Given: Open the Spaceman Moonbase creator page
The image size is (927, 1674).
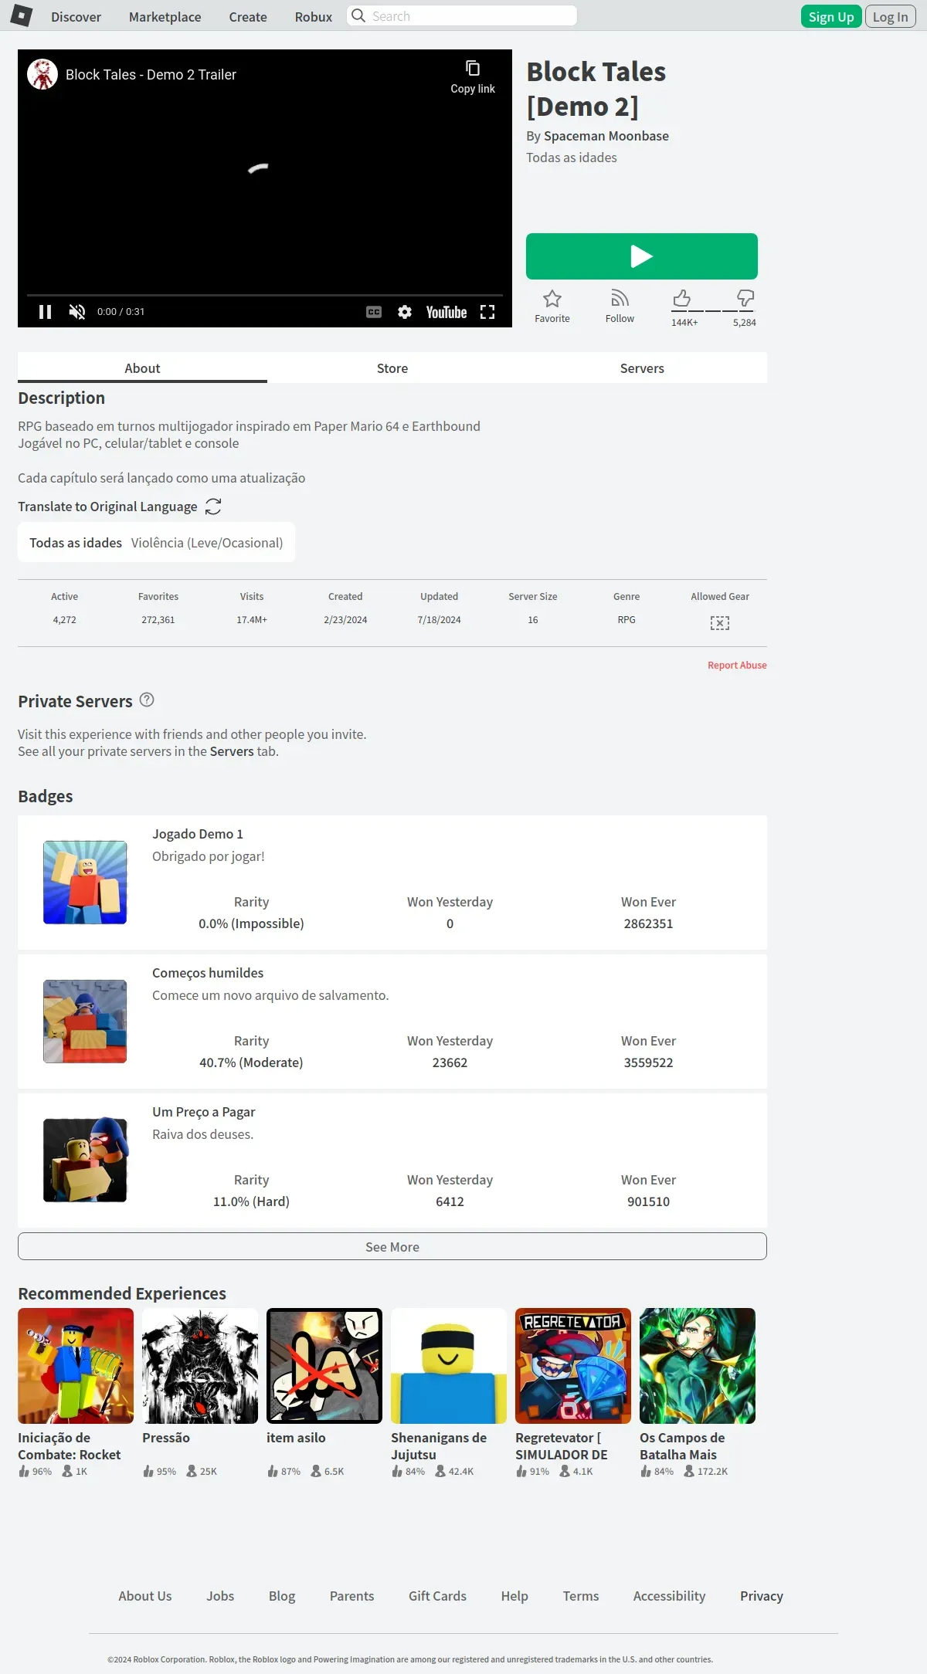Looking at the screenshot, I should (606, 136).
